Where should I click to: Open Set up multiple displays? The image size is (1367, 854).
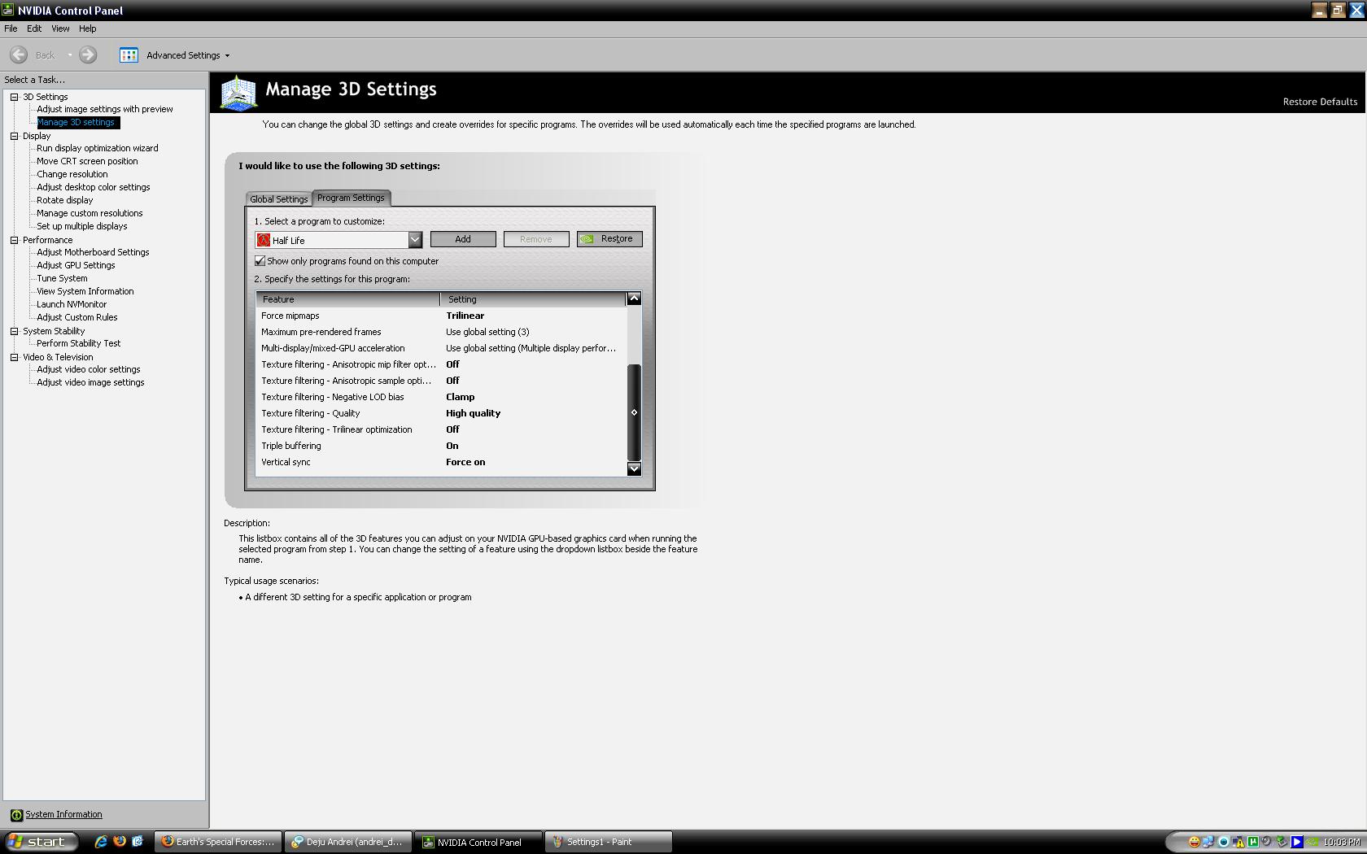[82, 226]
